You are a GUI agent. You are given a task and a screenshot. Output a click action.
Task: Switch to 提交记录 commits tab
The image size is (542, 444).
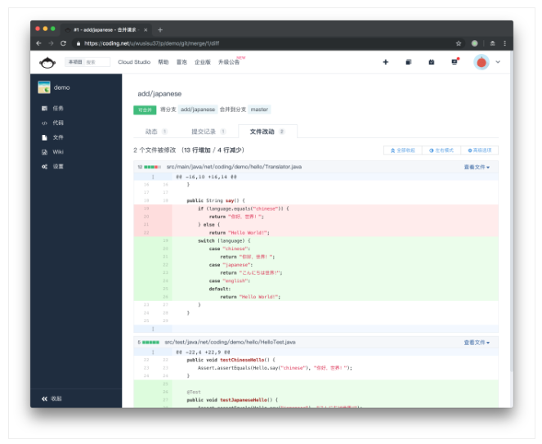pos(208,132)
